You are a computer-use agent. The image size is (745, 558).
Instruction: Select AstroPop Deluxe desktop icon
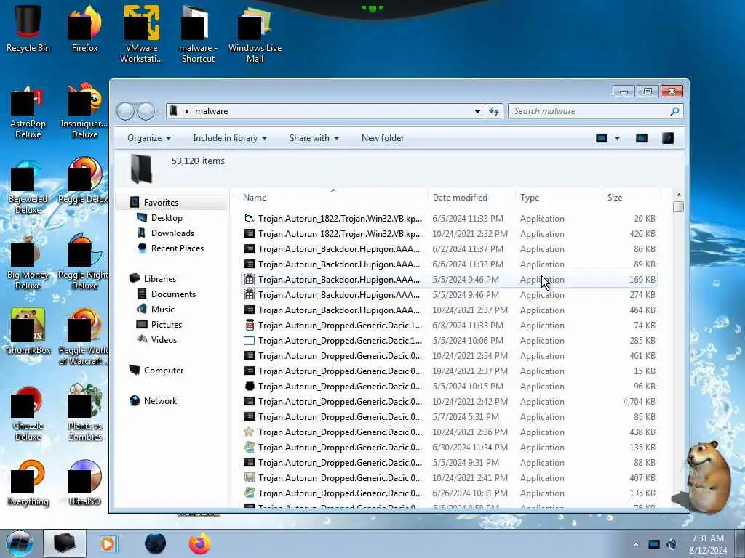[28, 113]
